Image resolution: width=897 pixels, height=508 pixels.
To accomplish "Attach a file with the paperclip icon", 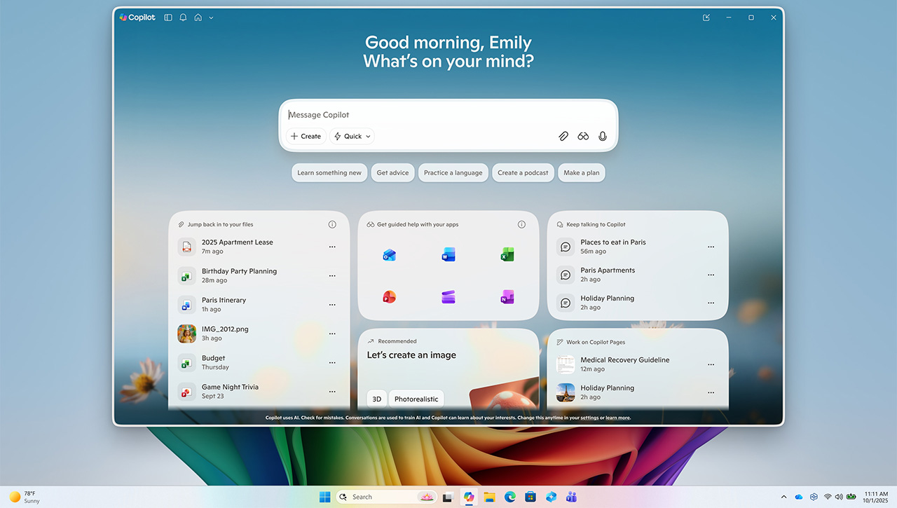I will point(563,136).
